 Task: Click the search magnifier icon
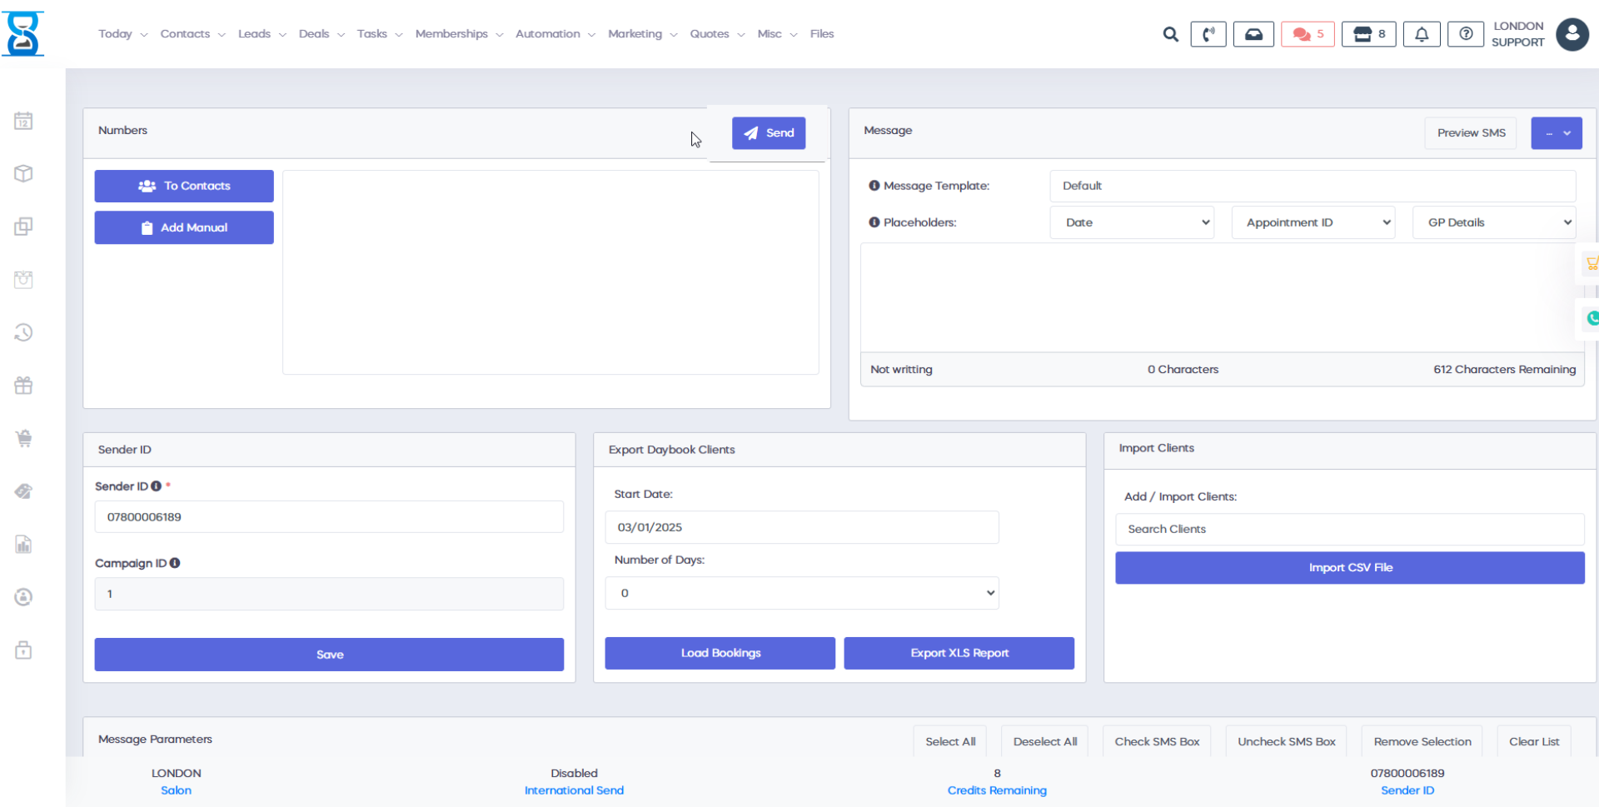click(x=1170, y=34)
